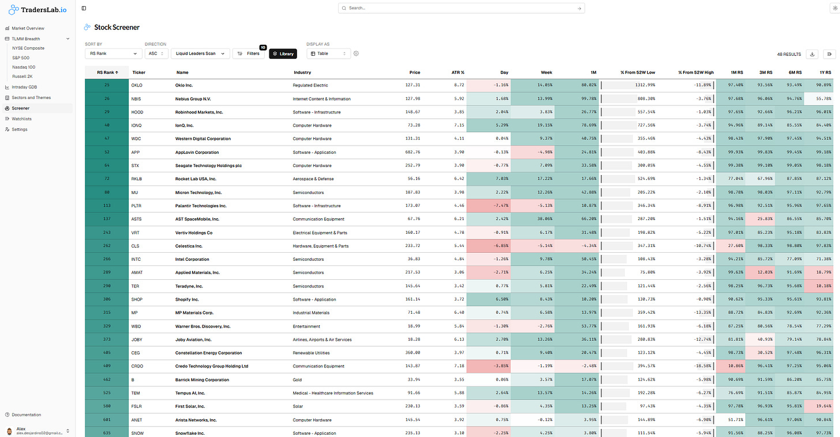This screenshot has width=840, height=437.
Task: Sort by the Day column header
Action: pos(504,73)
